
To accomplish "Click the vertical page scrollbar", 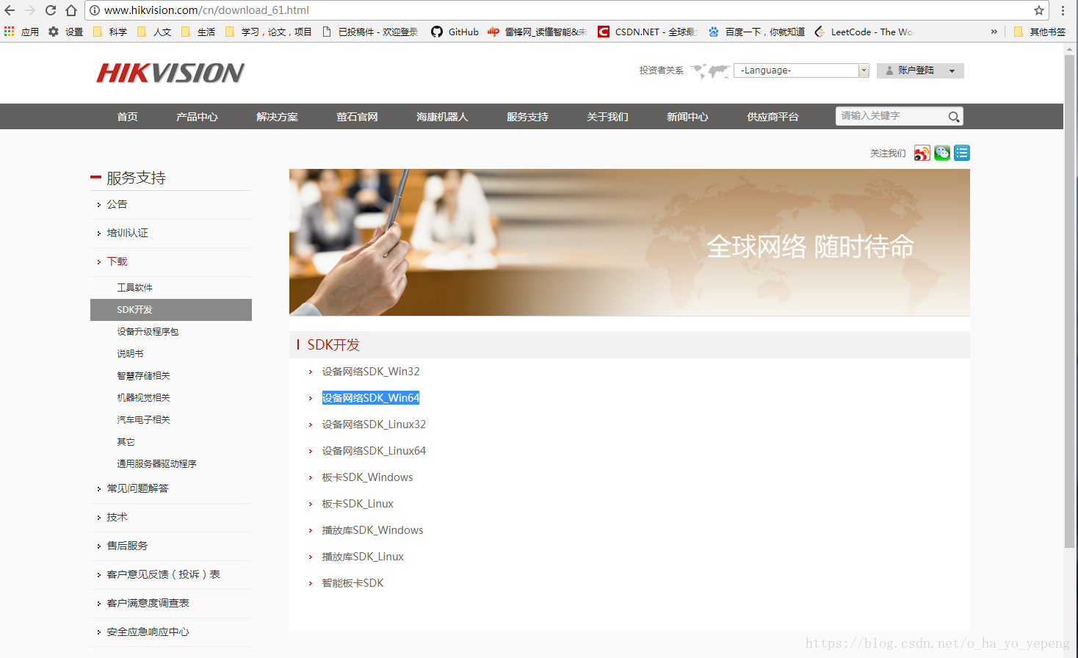I will point(1069,301).
